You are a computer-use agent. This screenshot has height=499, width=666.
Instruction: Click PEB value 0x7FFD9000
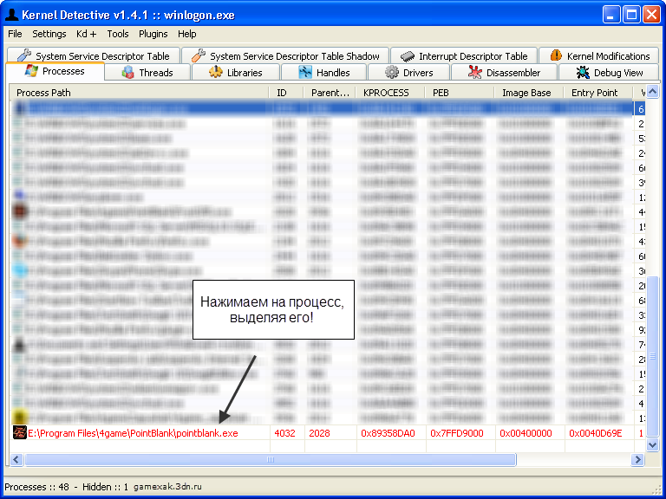457,433
